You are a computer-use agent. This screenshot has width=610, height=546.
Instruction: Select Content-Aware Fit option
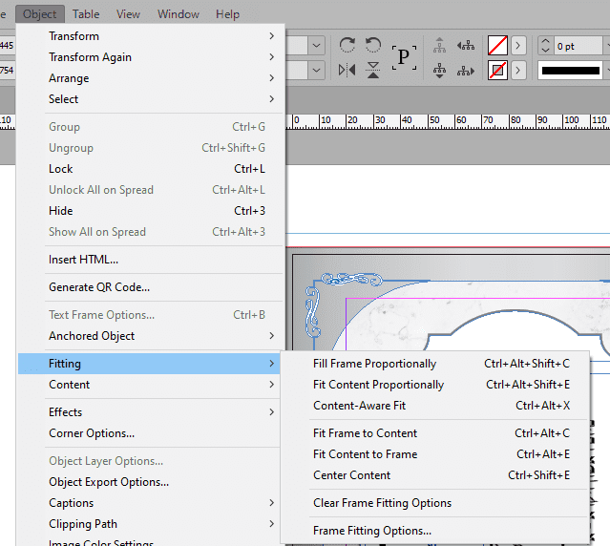point(359,406)
